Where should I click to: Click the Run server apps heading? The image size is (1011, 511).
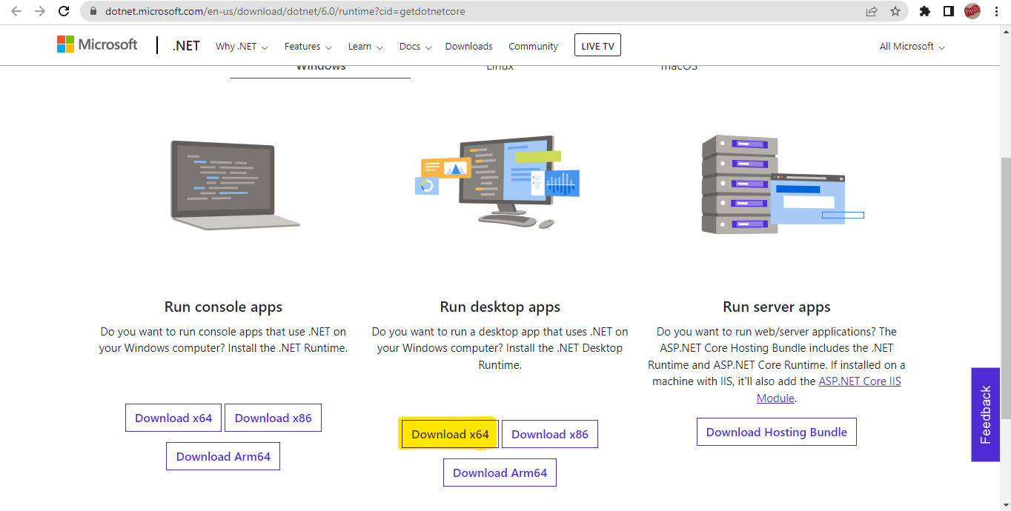[777, 307]
